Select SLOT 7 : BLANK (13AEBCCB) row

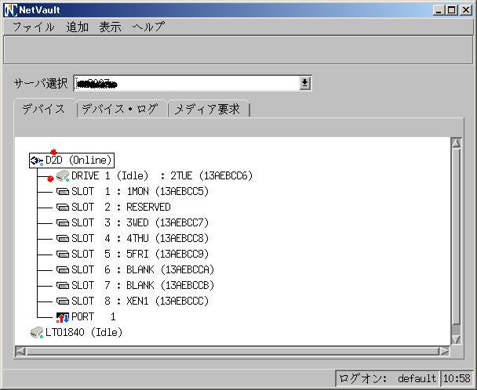(136, 286)
